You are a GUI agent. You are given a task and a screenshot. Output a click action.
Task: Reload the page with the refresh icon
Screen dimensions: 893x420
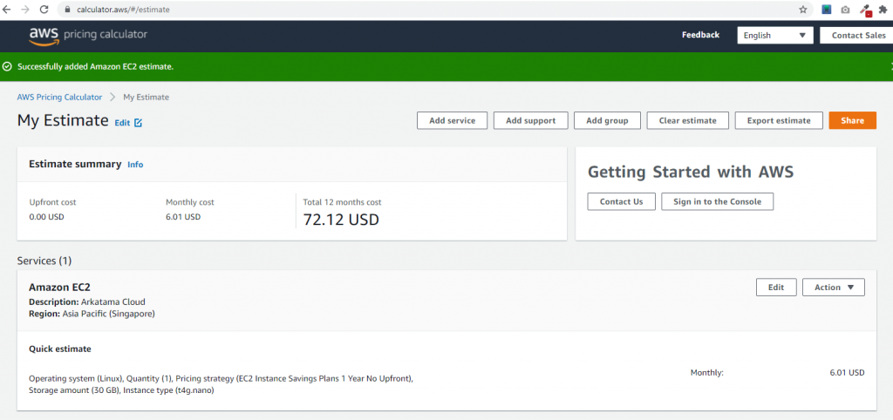pos(44,10)
